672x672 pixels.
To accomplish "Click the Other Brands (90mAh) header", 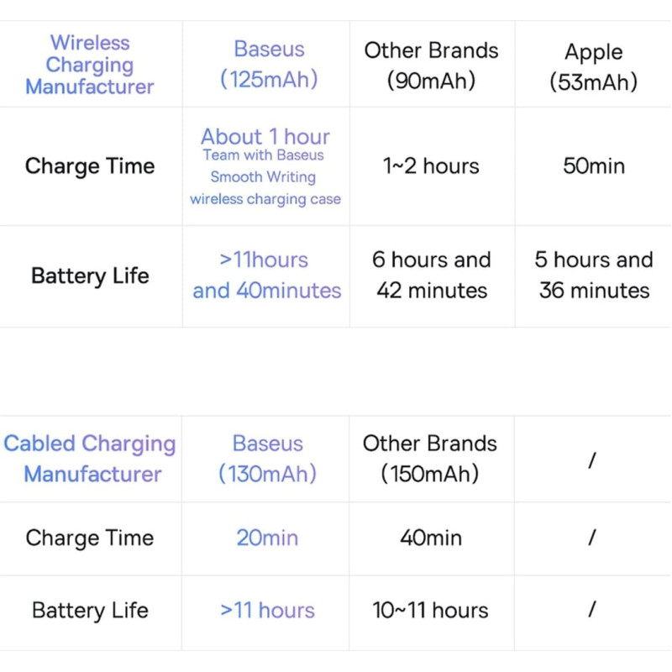I will pyautogui.click(x=432, y=65).
